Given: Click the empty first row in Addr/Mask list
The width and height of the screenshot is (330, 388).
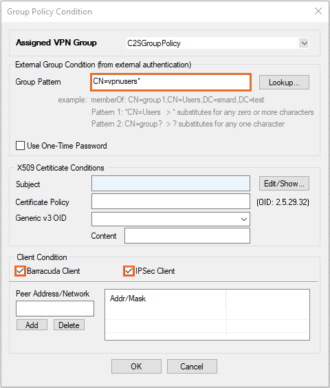Looking at the screenshot, I should point(208,313).
